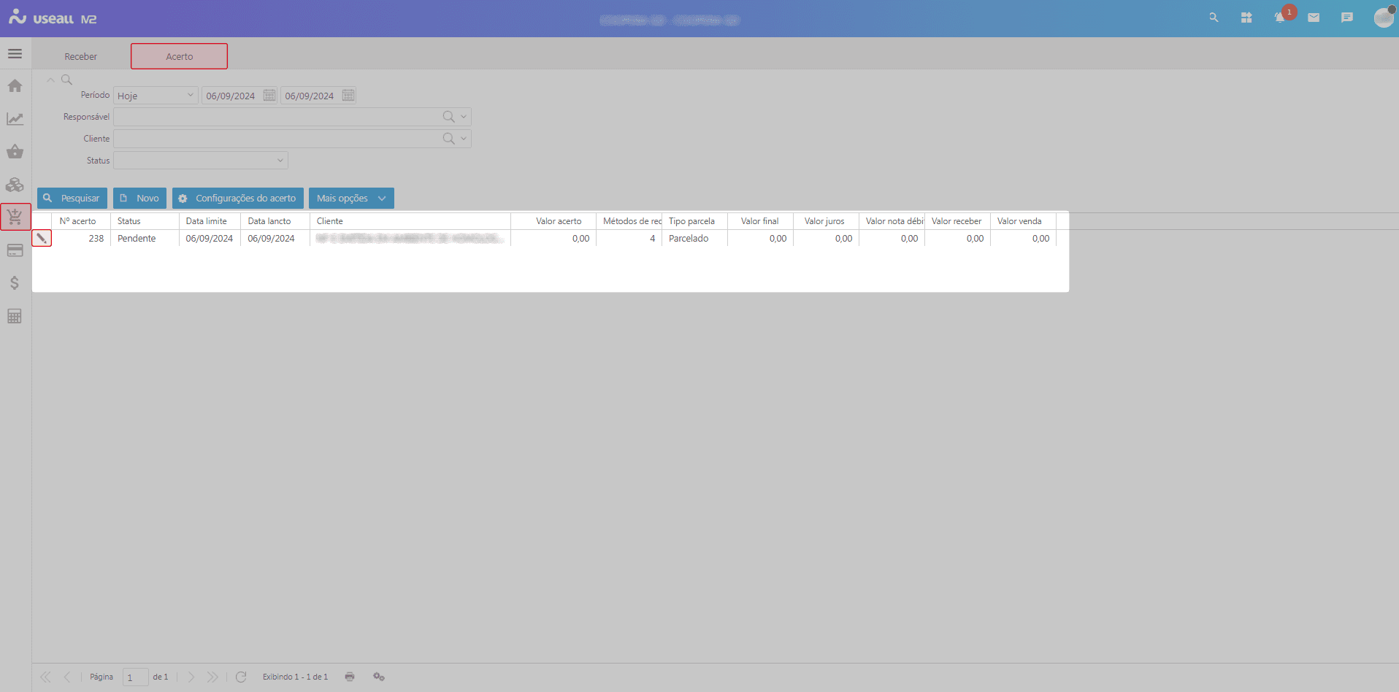Viewport: 1399px width, 692px height.
Task: Click into the Cliente search field
Action: tap(277, 139)
